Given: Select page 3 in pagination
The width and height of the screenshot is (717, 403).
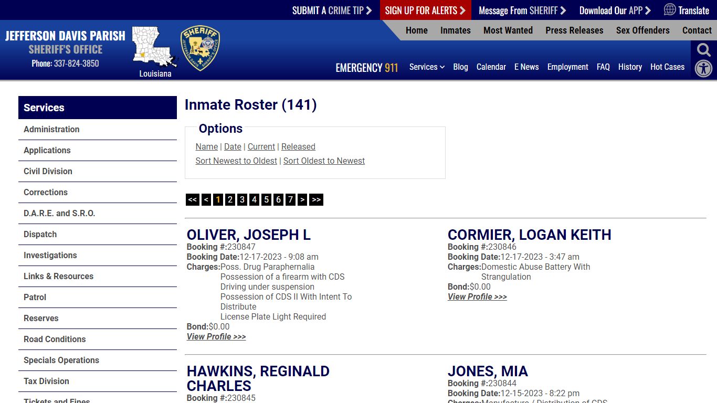Looking at the screenshot, I should pyautogui.click(x=242, y=199).
